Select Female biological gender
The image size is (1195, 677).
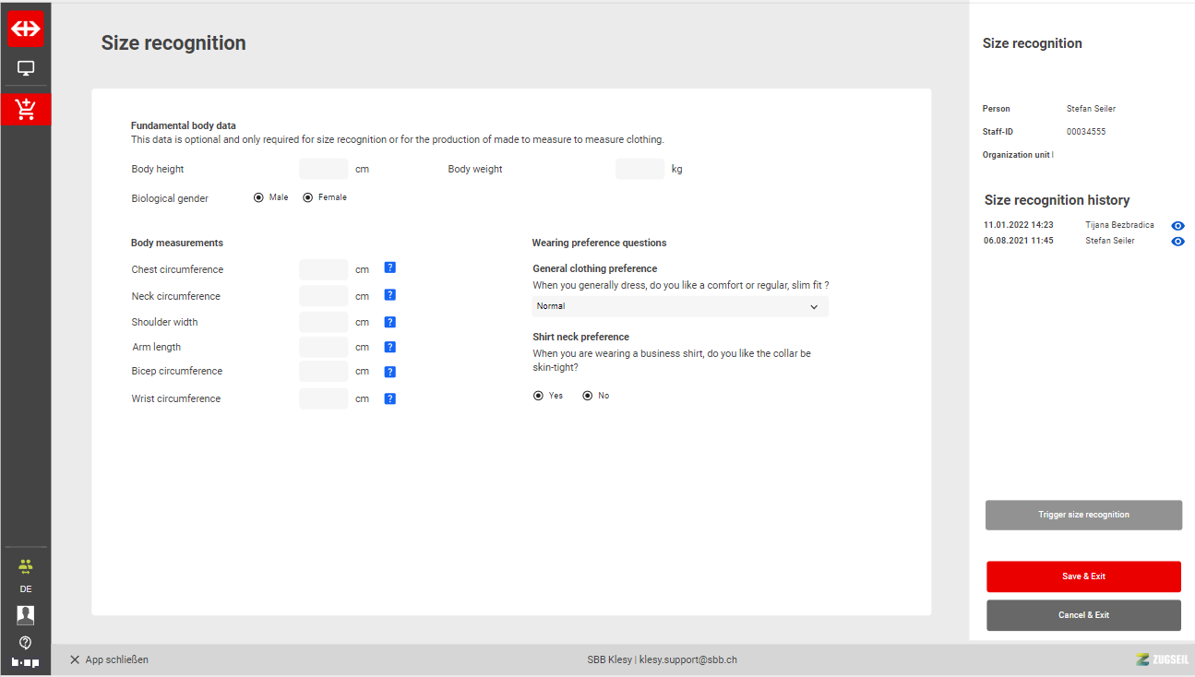pyautogui.click(x=308, y=197)
